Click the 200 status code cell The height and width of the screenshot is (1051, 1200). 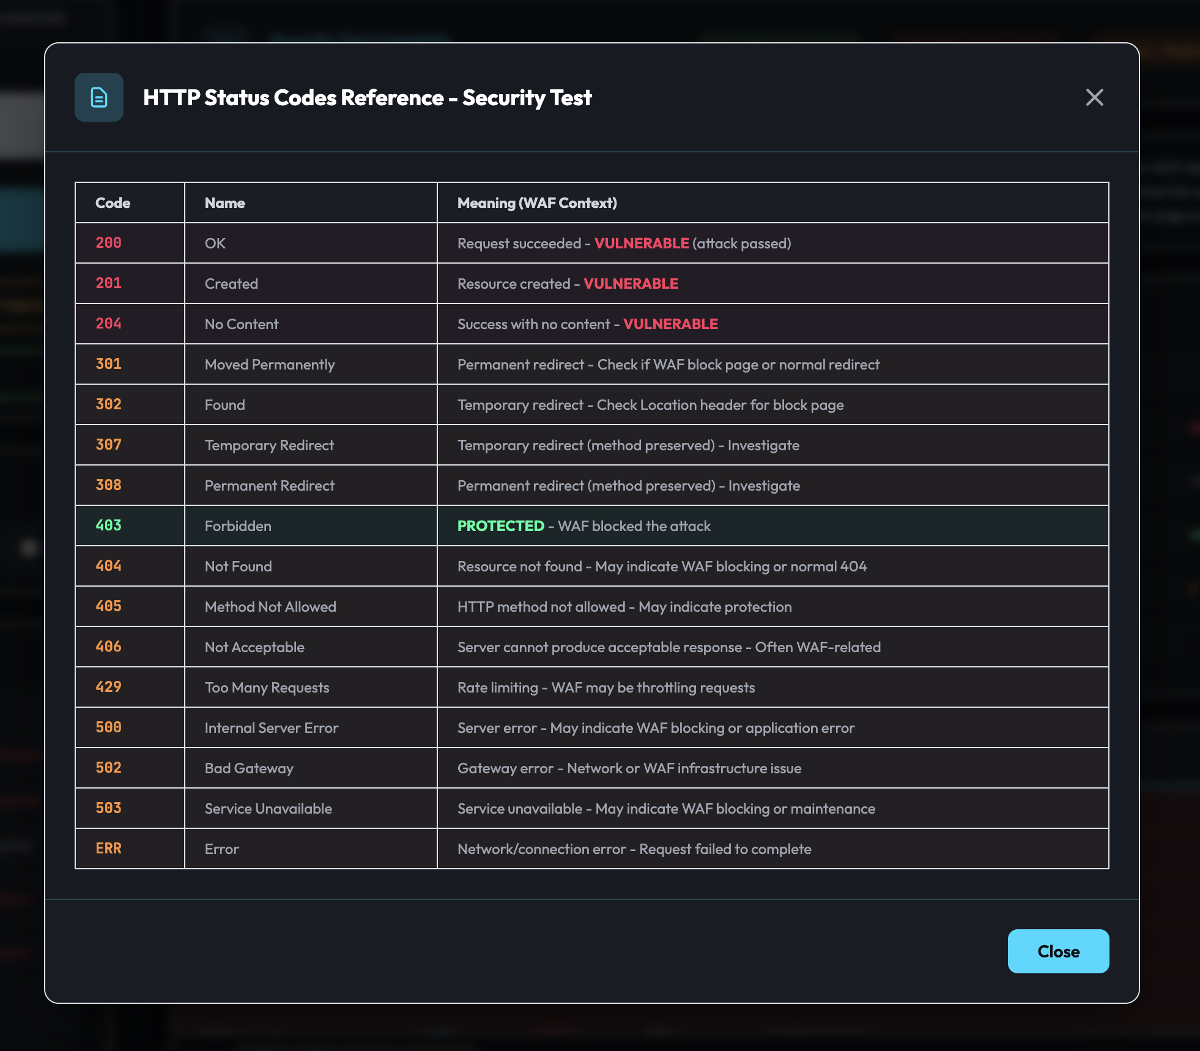pyautogui.click(x=109, y=243)
